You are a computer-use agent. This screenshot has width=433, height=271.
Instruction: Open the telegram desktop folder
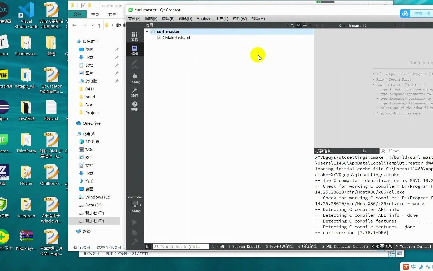tap(26, 208)
